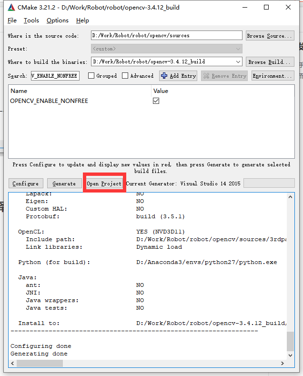303x376 pixels.
Task: Click the Open Project button
Action: coord(104,183)
